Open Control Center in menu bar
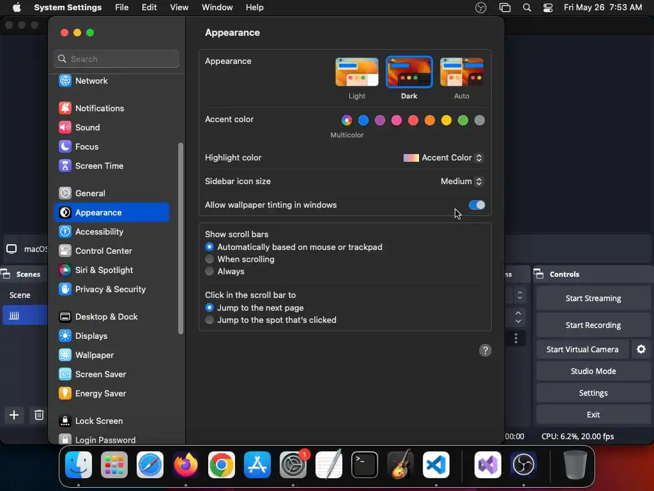 [547, 8]
